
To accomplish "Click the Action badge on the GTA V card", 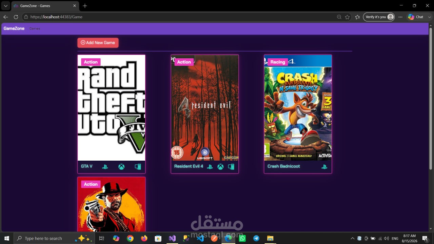I will 91,62.
